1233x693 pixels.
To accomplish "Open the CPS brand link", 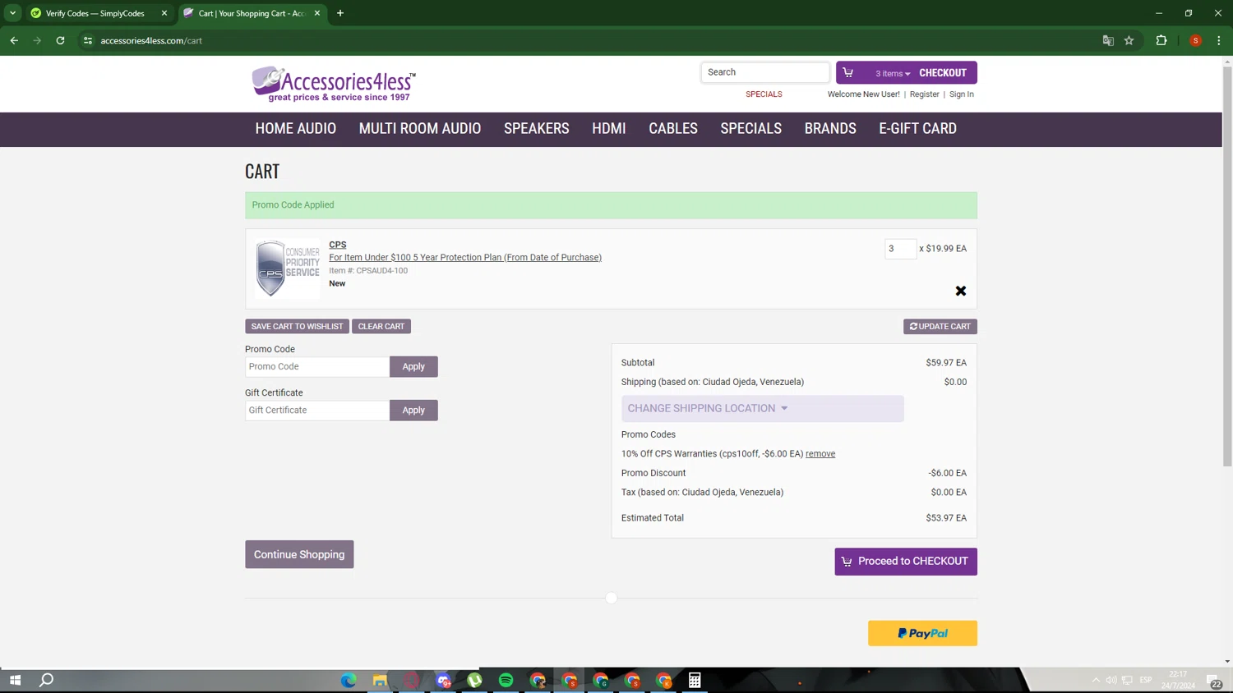I will [338, 245].
